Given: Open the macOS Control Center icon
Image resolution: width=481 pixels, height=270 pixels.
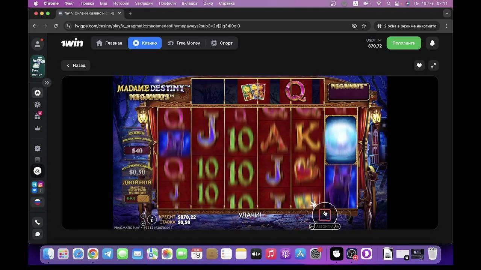Looking at the screenshot, I should [x=398, y=3].
